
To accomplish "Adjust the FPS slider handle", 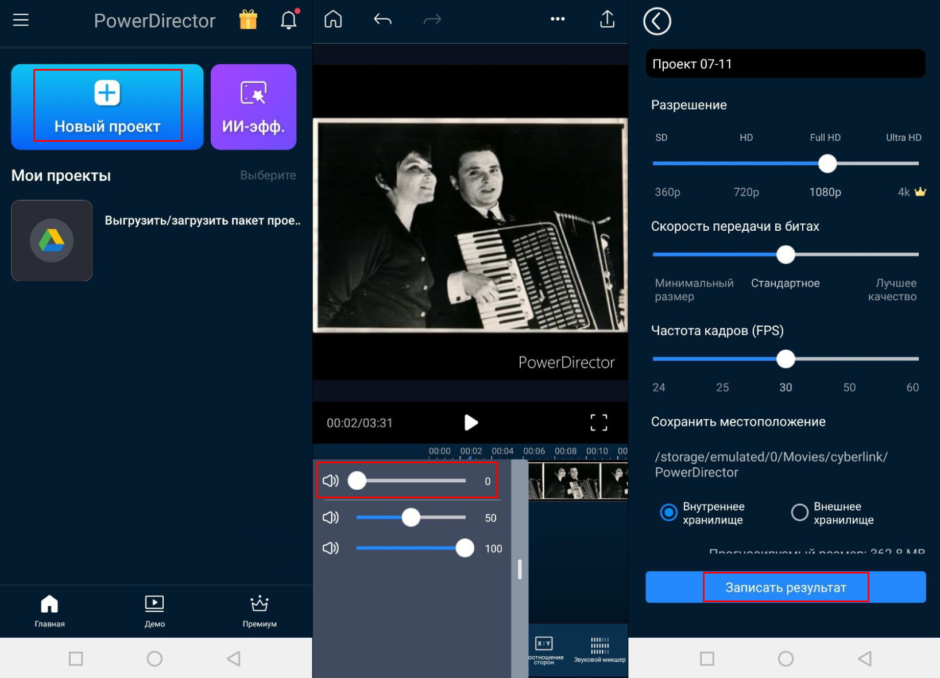I will tap(786, 359).
